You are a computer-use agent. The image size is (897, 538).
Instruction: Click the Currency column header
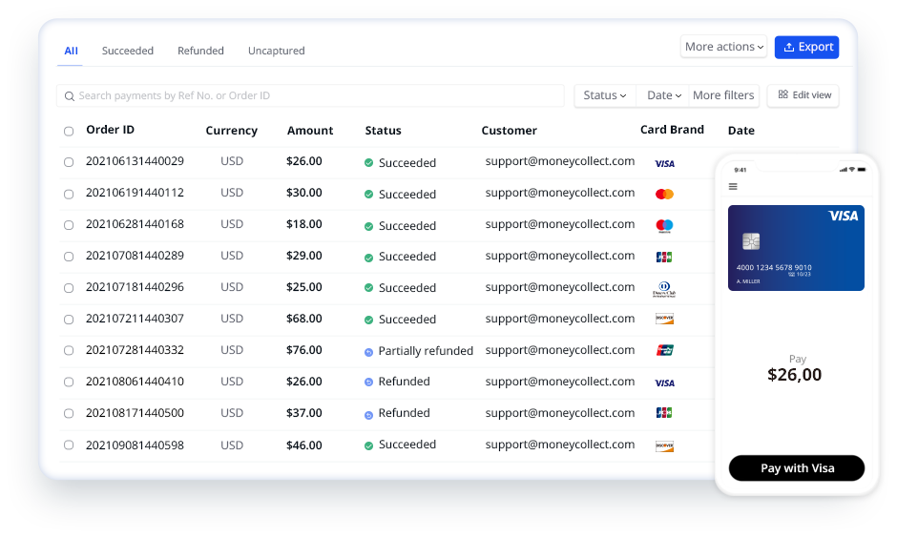click(232, 131)
